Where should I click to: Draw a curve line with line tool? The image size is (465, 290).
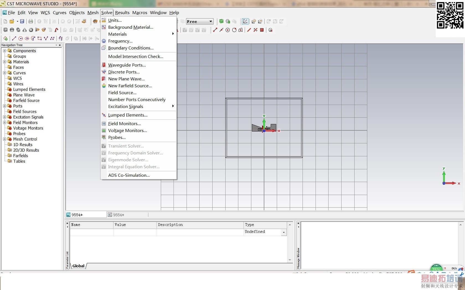(x=14, y=38)
